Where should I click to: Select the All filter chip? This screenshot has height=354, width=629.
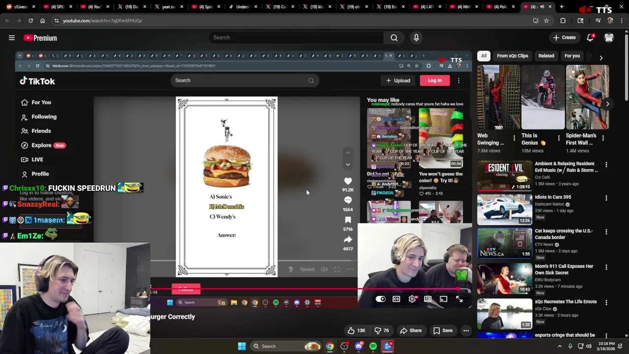pos(484,56)
